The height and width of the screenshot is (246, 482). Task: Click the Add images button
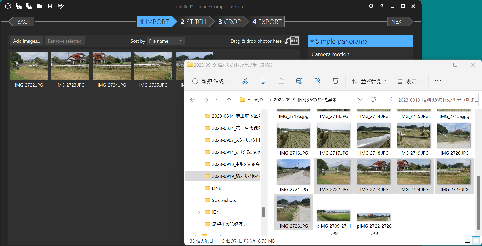click(26, 41)
